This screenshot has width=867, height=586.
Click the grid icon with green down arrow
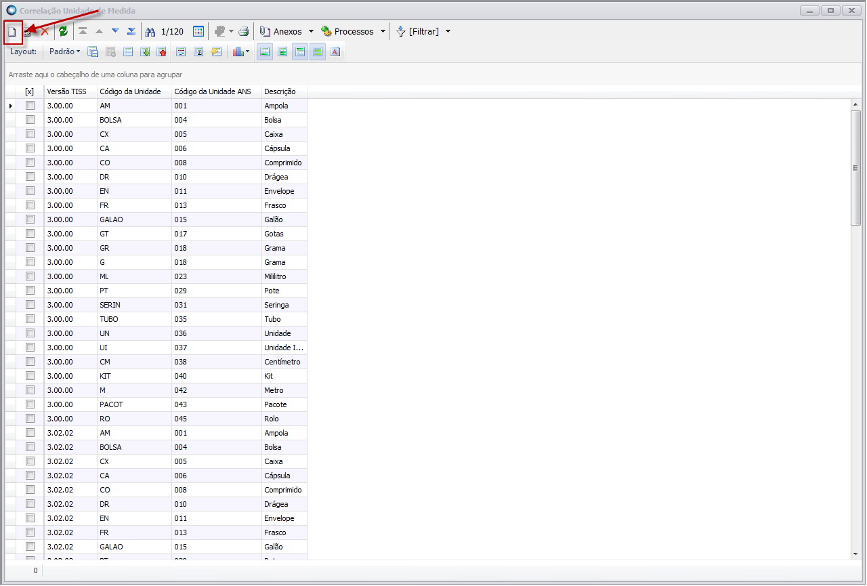145,51
